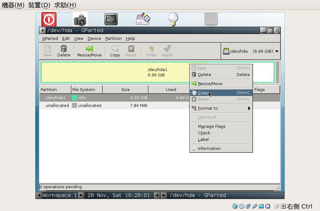Click the VirtualBox shared folders status icon

click(x=261, y=206)
